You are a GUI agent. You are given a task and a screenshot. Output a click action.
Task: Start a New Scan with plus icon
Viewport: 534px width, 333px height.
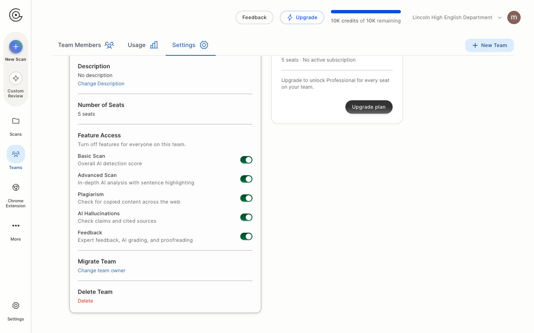coord(16,47)
